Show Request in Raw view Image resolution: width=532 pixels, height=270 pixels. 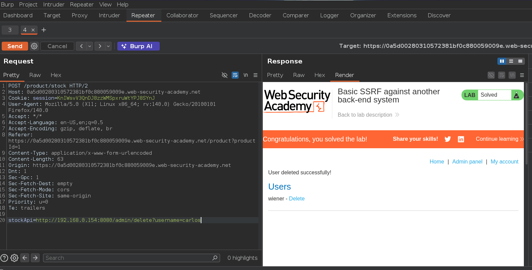(x=35, y=75)
